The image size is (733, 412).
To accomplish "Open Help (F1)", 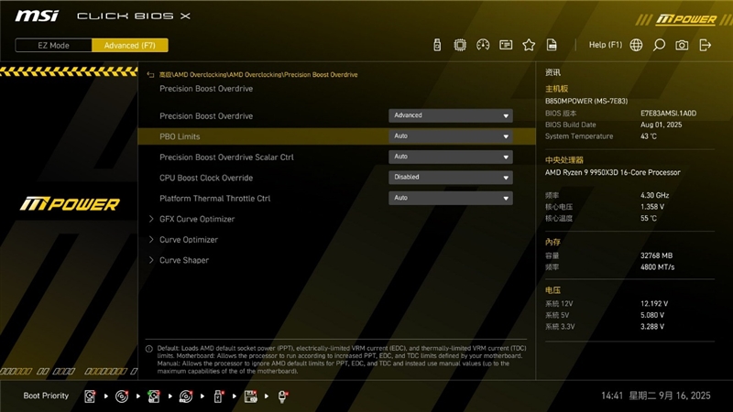I will (606, 45).
